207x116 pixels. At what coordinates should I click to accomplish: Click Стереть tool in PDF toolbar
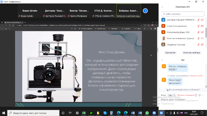138,29
